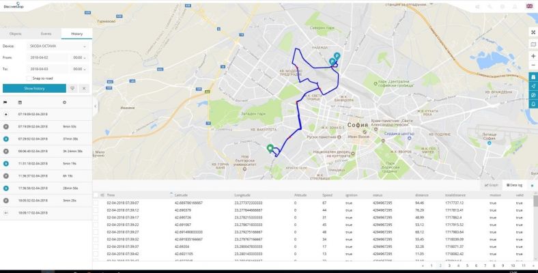This screenshot has height=273, width=538.
Task: Switch to the Events tab
Action: pos(46,33)
